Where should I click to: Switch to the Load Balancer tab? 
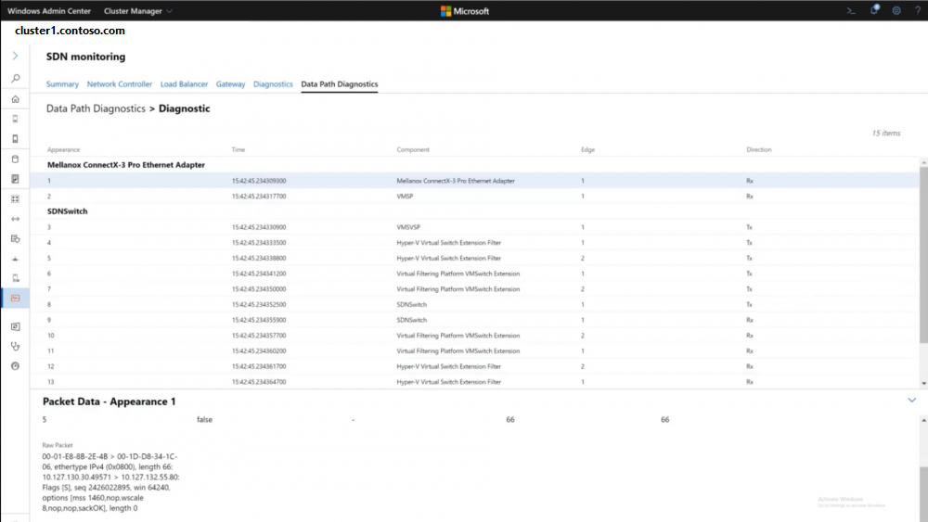184,84
